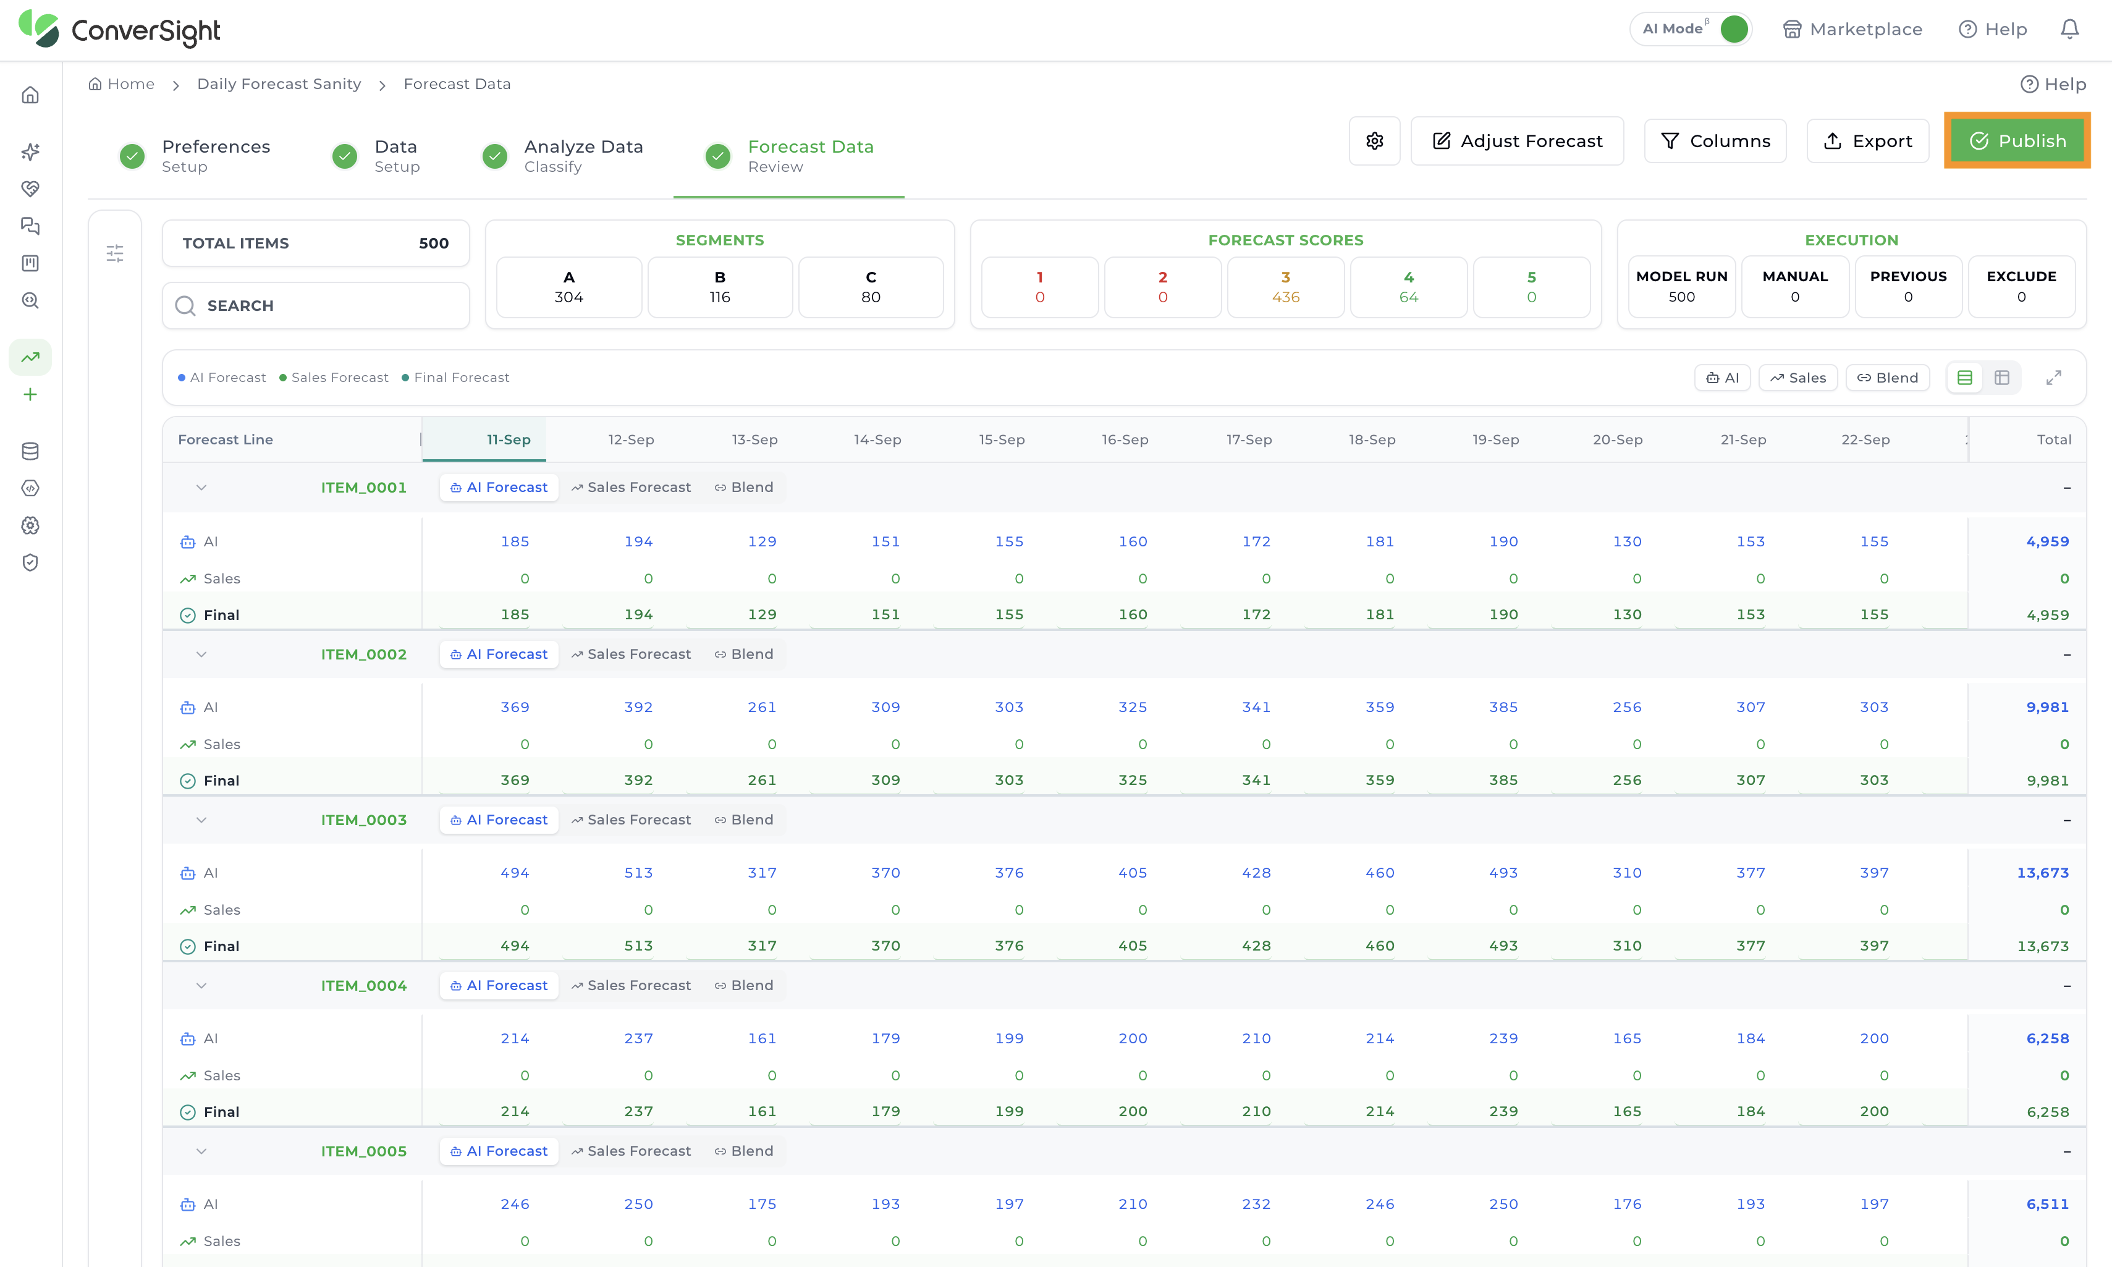This screenshot has height=1267, width=2112.
Task: Collapse the ITEM_0003 row group
Action: click(x=201, y=820)
